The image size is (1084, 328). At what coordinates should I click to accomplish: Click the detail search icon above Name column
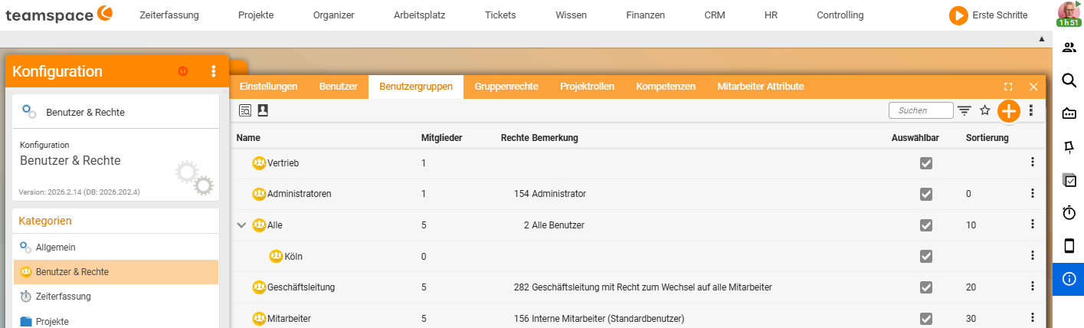pyautogui.click(x=246, y=110)
